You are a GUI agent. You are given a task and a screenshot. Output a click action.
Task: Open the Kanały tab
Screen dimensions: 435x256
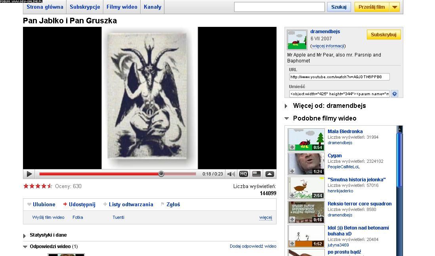point(153,7)
